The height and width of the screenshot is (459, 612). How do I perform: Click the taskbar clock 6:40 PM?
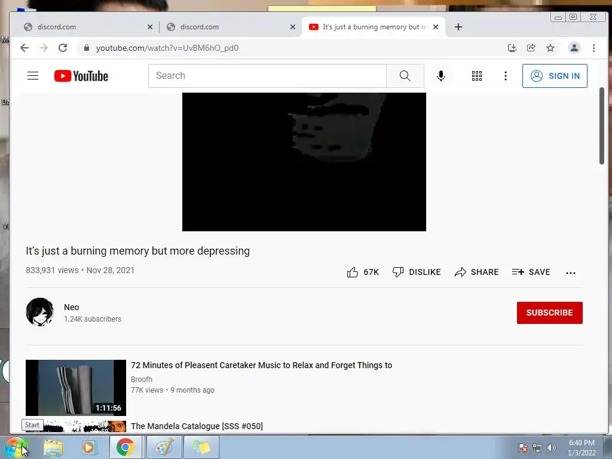[582, 448]
